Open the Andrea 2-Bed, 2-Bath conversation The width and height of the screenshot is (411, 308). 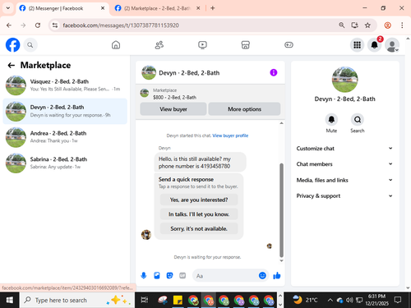(x=65, y=137)
